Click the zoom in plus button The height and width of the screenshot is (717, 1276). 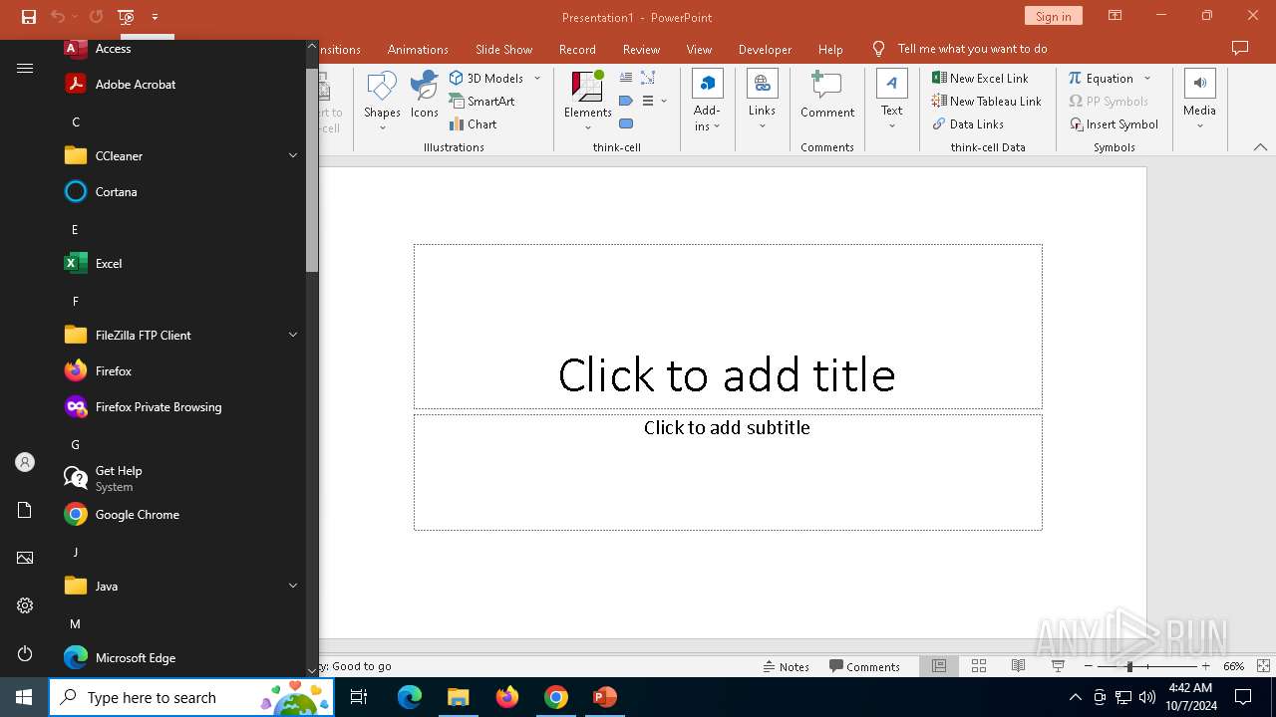coord(1205,666)
